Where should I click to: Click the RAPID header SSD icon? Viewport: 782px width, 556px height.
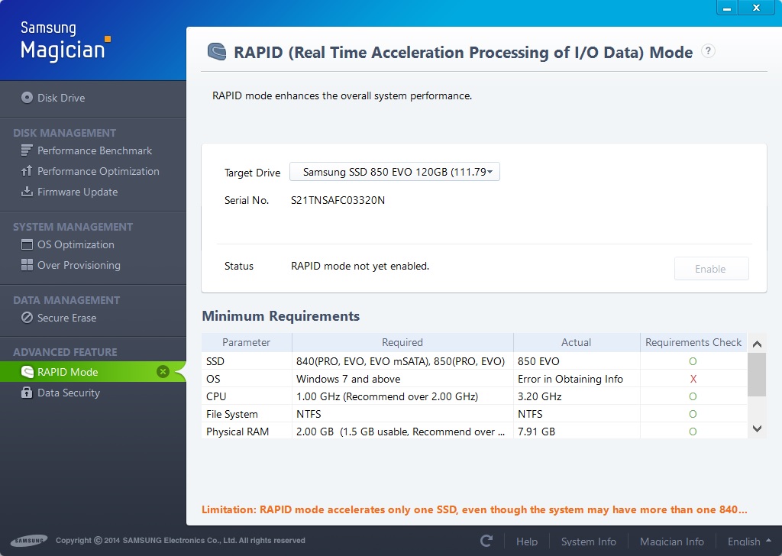pos(217,51)
